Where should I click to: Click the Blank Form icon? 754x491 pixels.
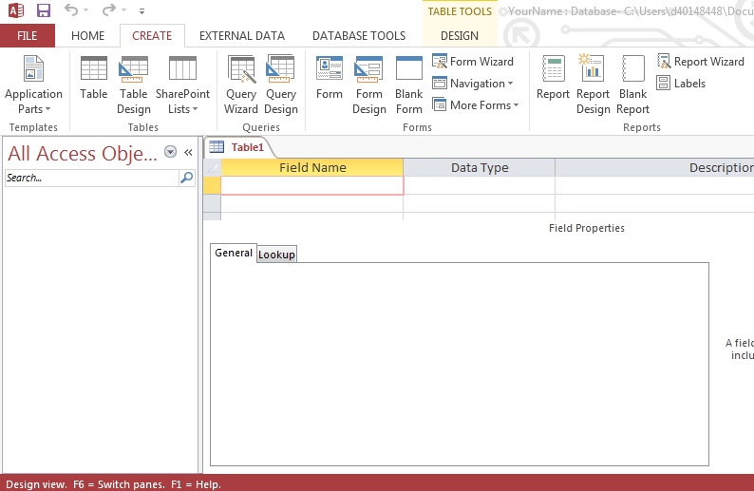[x=409, y=85]
